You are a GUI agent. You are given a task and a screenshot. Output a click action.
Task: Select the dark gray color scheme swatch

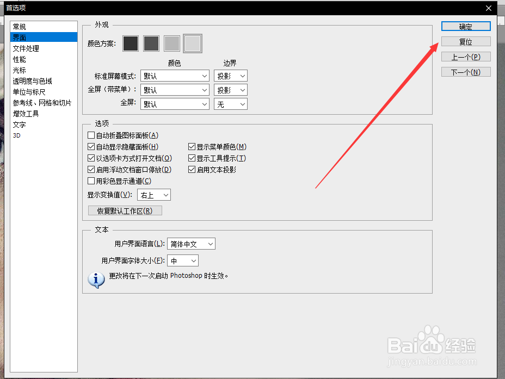coord(151,44)
